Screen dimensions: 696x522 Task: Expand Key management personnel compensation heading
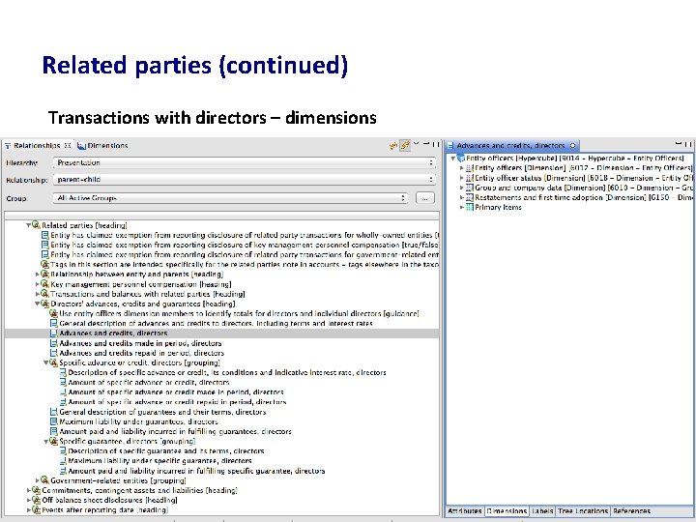(x=38, y=284)
